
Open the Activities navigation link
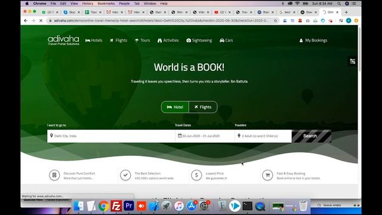pos(168,41)
